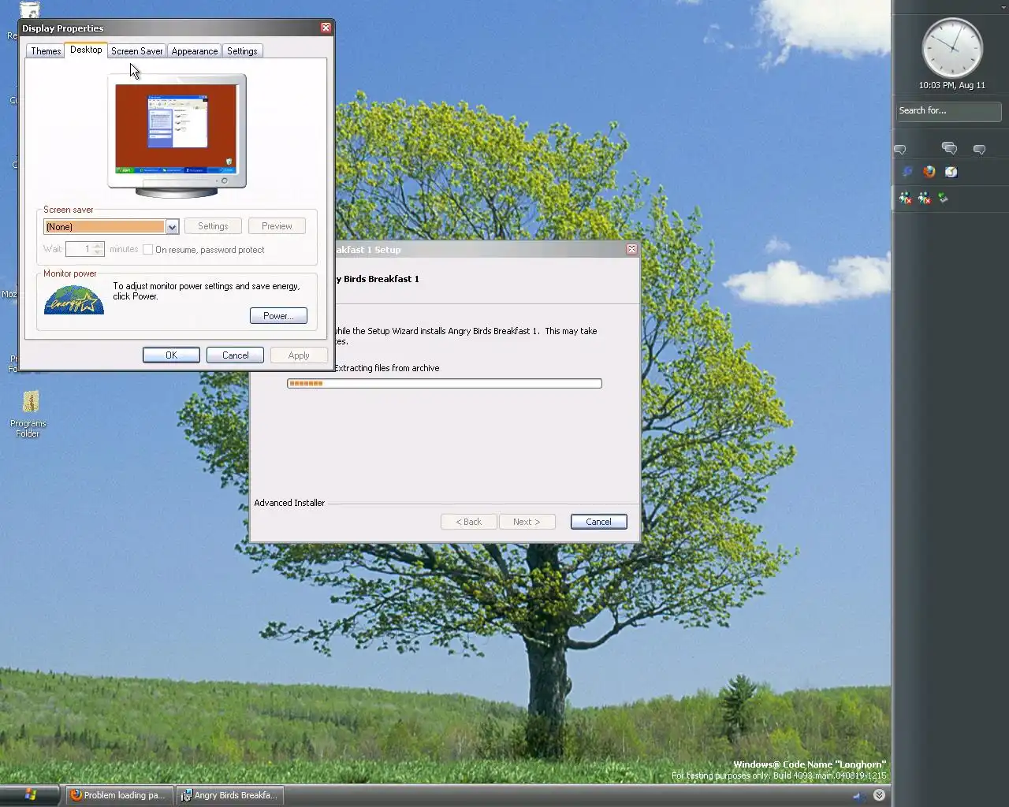Screen dimensions: 1009x807
Task: Toggle the 'On resume, password protect' checkbox
Action: (147, 249)
